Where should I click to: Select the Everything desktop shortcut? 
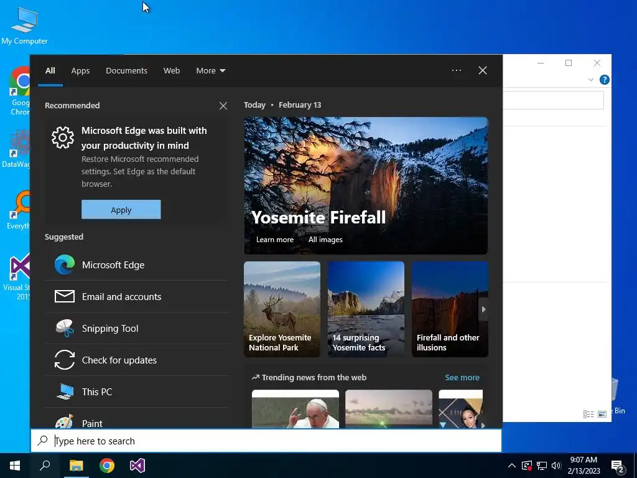18,210
